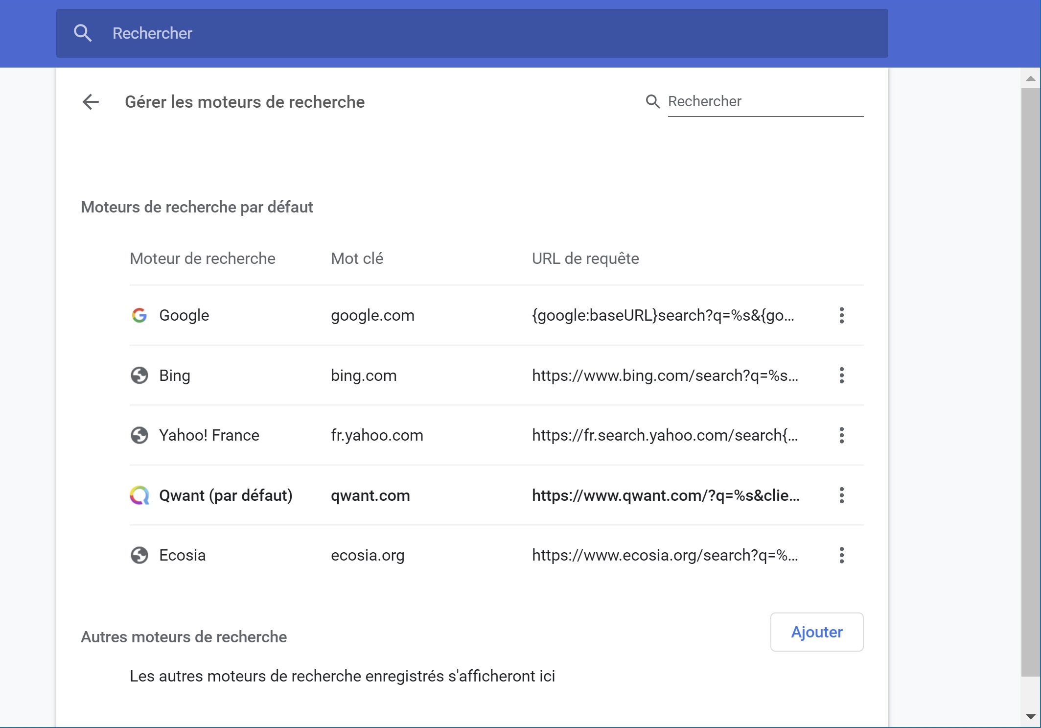Select the Yahoo! France engine name

tap(209, 435)
